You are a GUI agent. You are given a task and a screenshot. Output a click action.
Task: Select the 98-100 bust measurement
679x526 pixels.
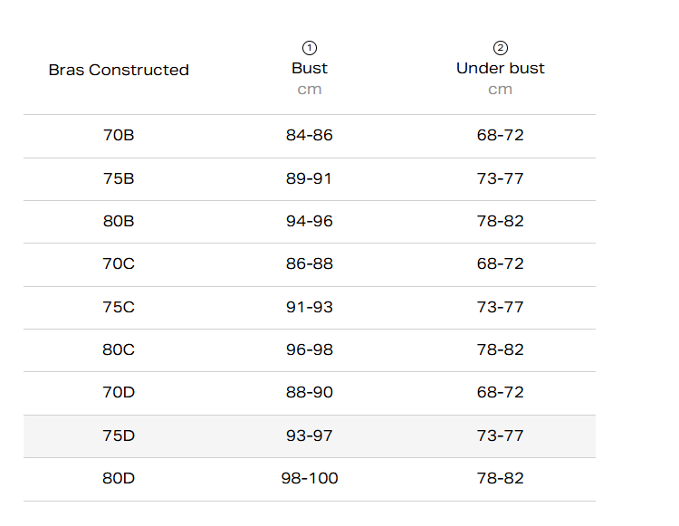tap(310, 478)
